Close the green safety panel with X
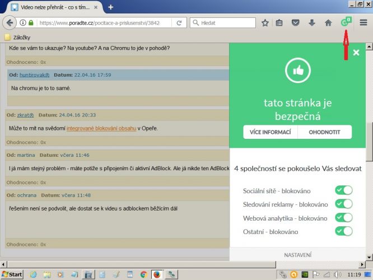The image size is (373, 280). (356, 53)
